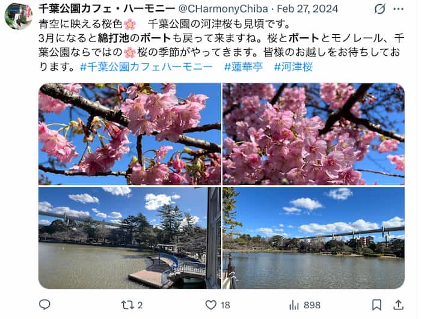Open the cafe's profile avatar
This screenshot has height=319, width=421.
(19, 16)
